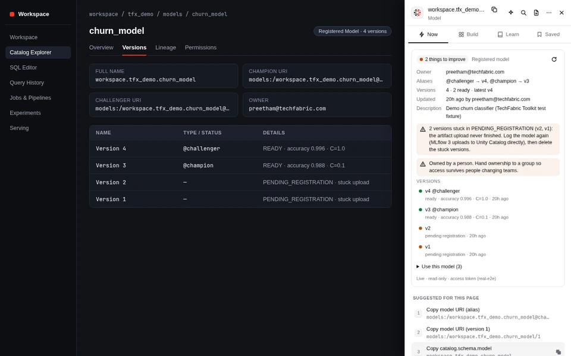
Task: Click the 'churn_model' page heading
Action: 117,31
